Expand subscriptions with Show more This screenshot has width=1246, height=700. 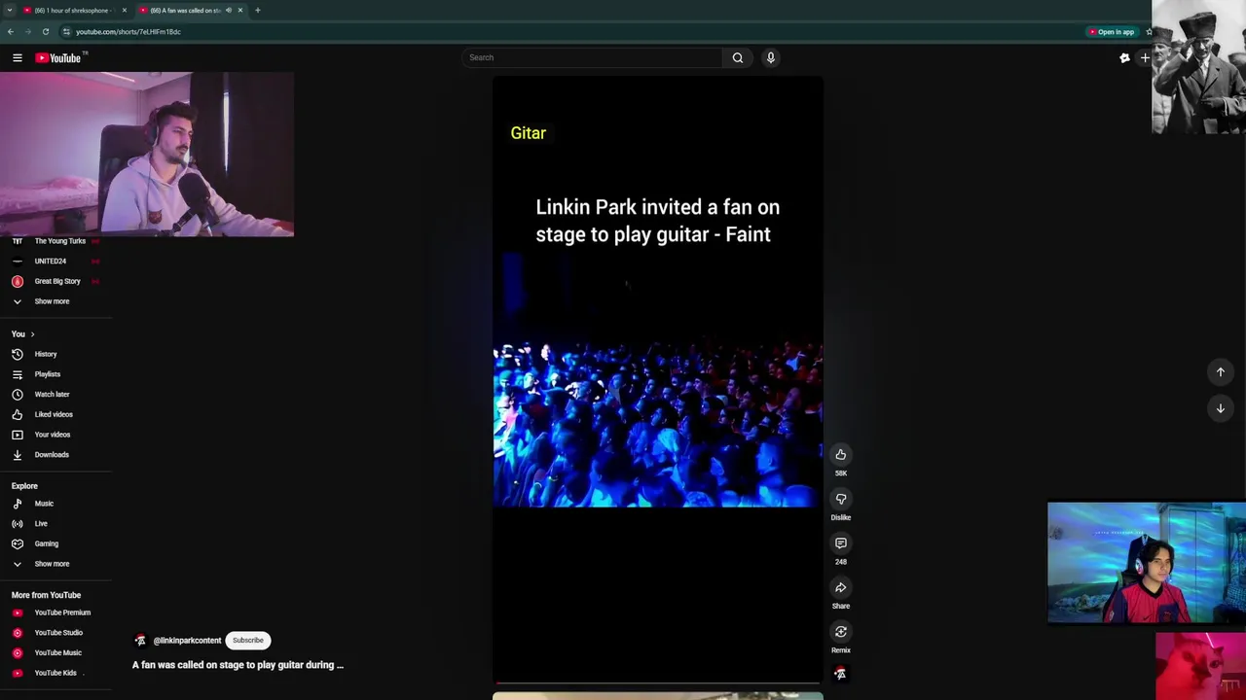[55, 301]
